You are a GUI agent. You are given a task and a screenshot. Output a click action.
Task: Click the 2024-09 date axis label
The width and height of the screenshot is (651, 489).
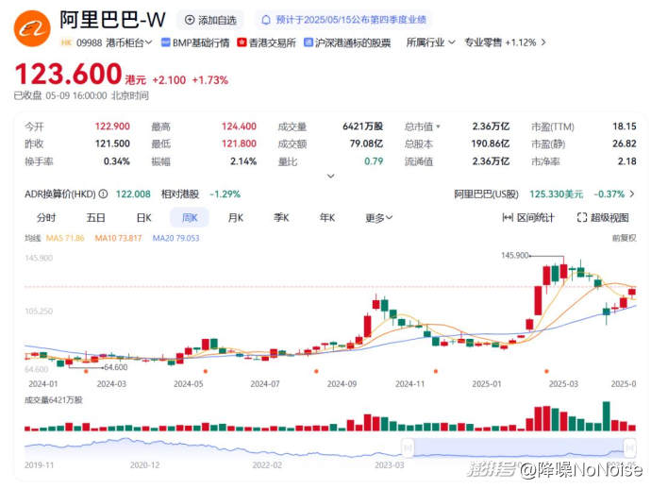pos(342,384)
